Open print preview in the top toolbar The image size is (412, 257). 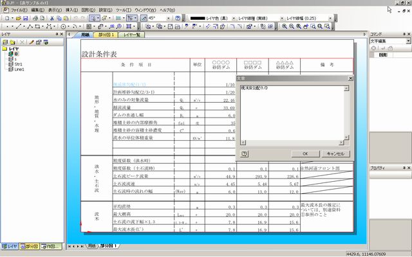(42, 19)
